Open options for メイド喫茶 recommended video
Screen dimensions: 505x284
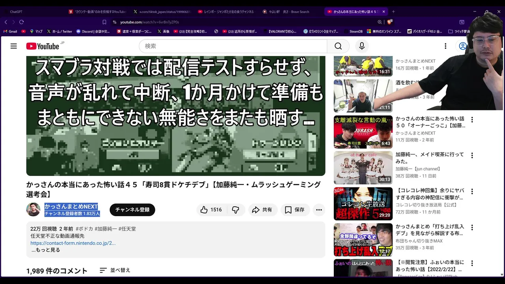tap(472, 155)
